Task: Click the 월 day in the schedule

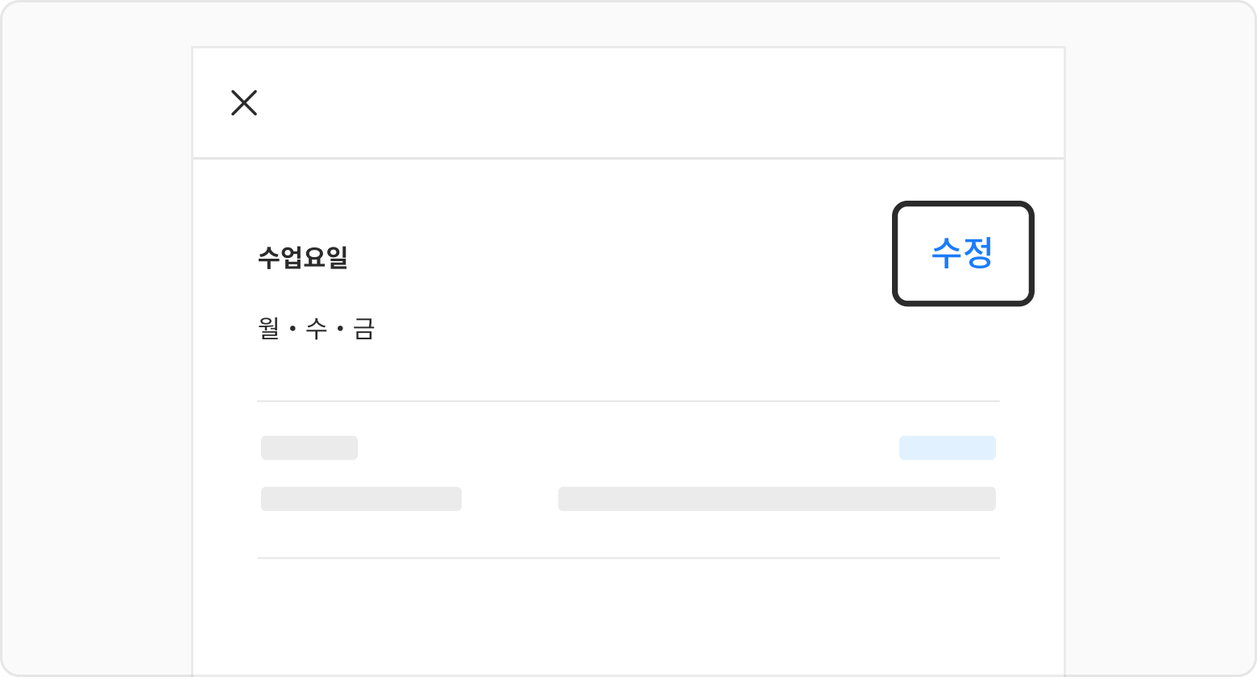Action: (x=269, y=329)
